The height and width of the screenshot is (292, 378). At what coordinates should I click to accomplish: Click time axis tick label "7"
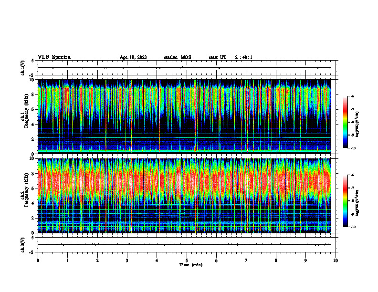tap(246, 261)
